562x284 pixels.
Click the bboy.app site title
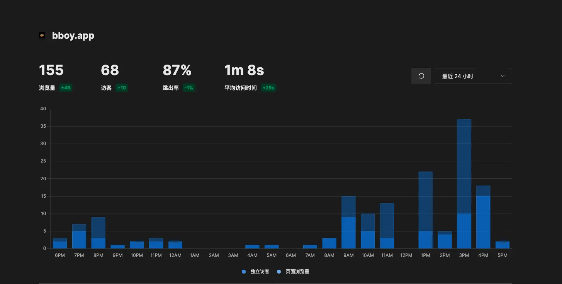coord(73,35)
